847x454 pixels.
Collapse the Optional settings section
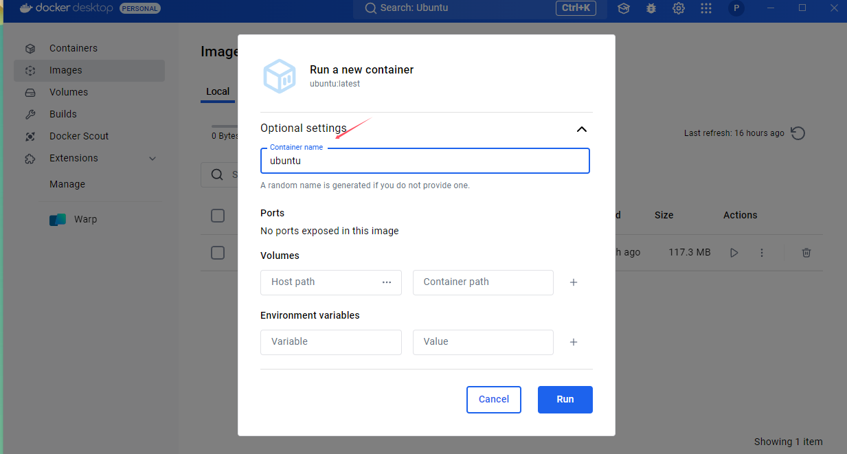click(x=582, y=129)
